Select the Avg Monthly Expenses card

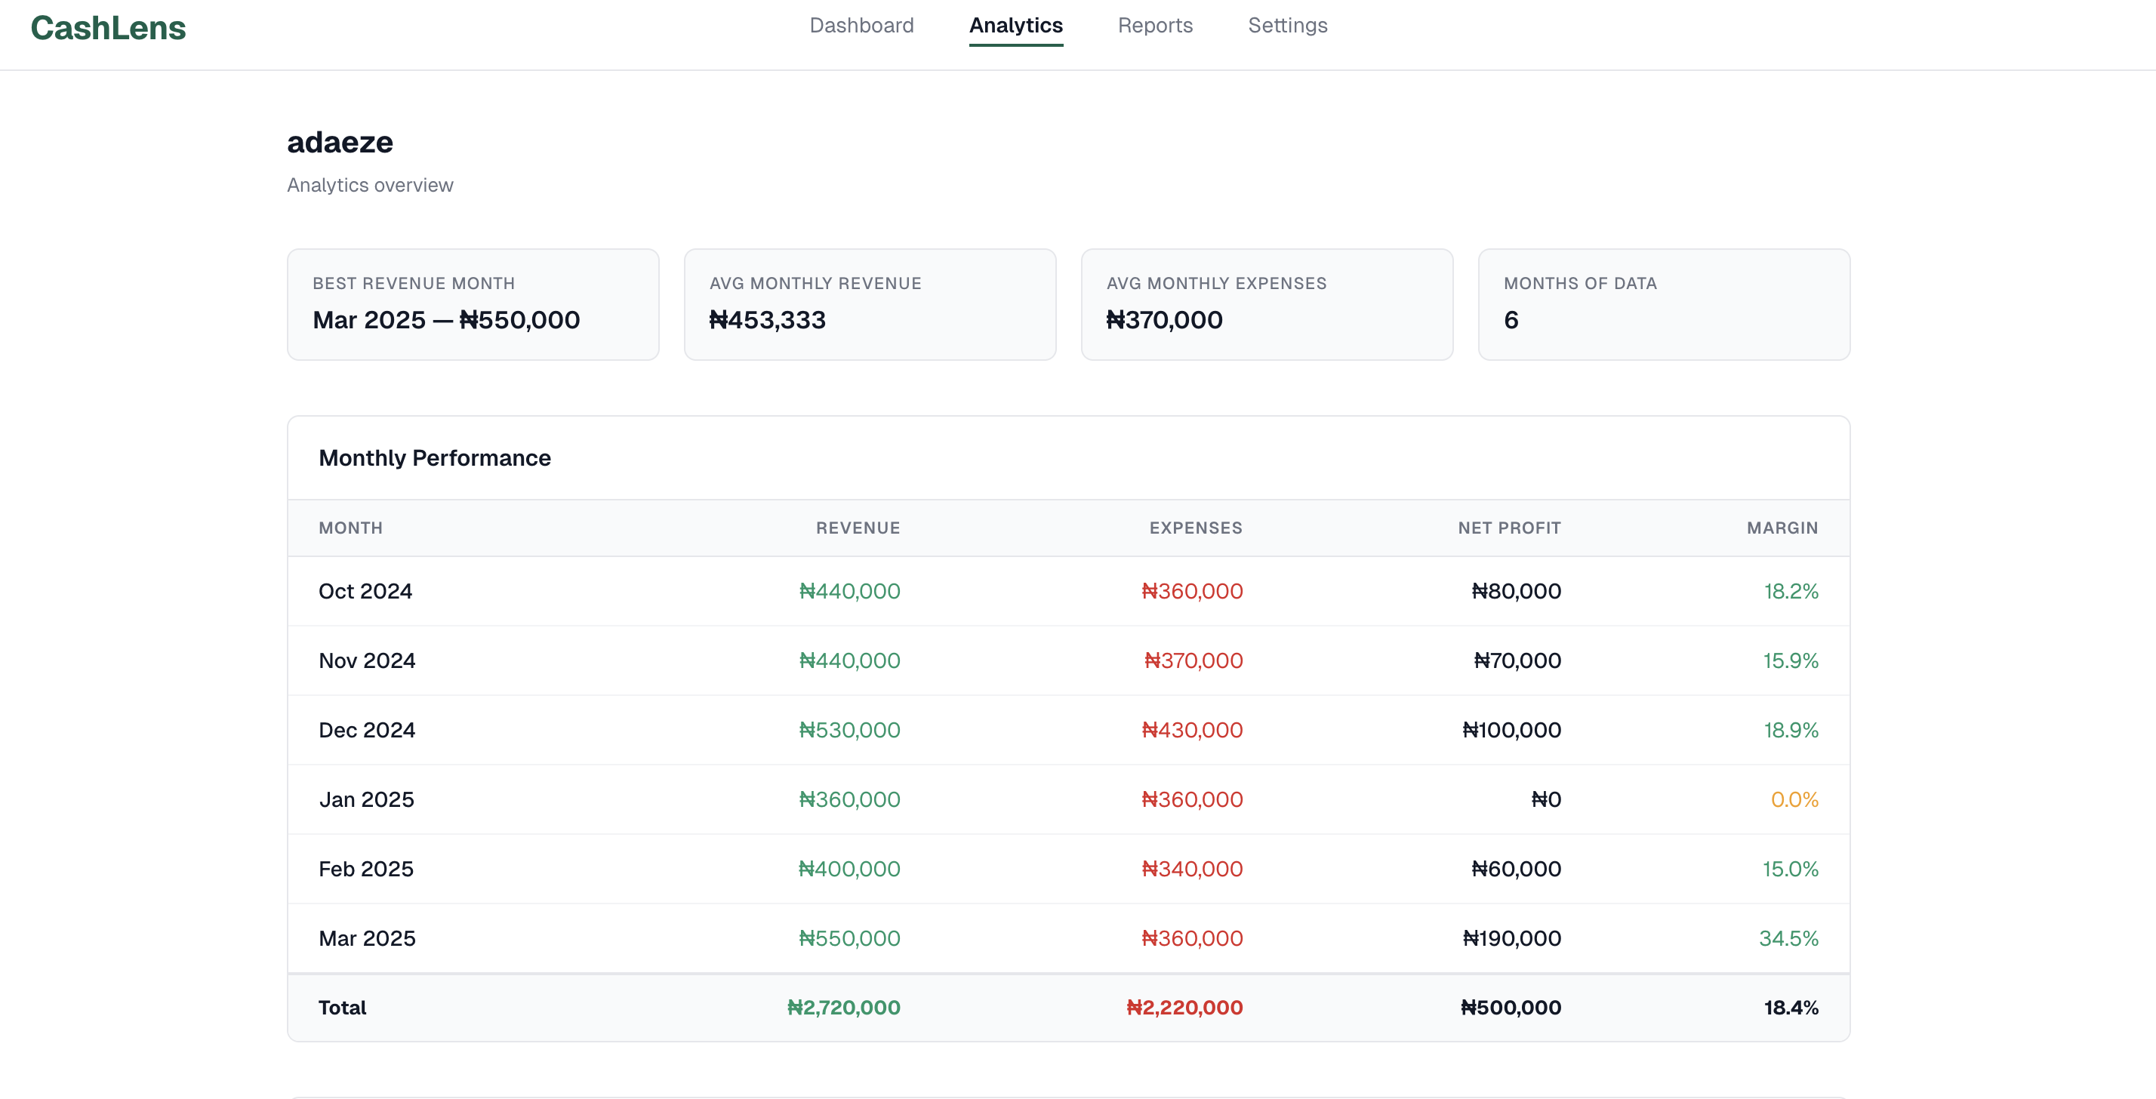1266,304
